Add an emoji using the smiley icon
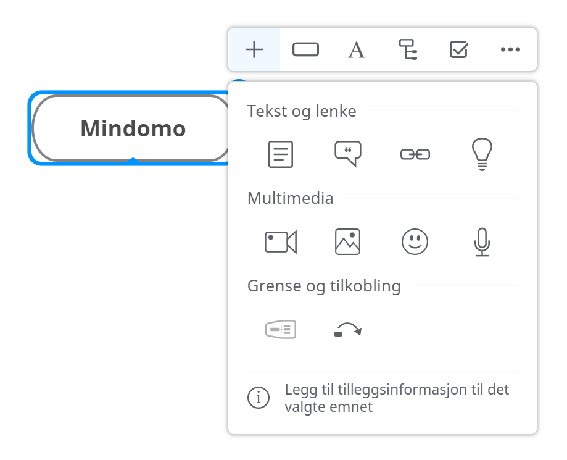 [x=415, y=241]
